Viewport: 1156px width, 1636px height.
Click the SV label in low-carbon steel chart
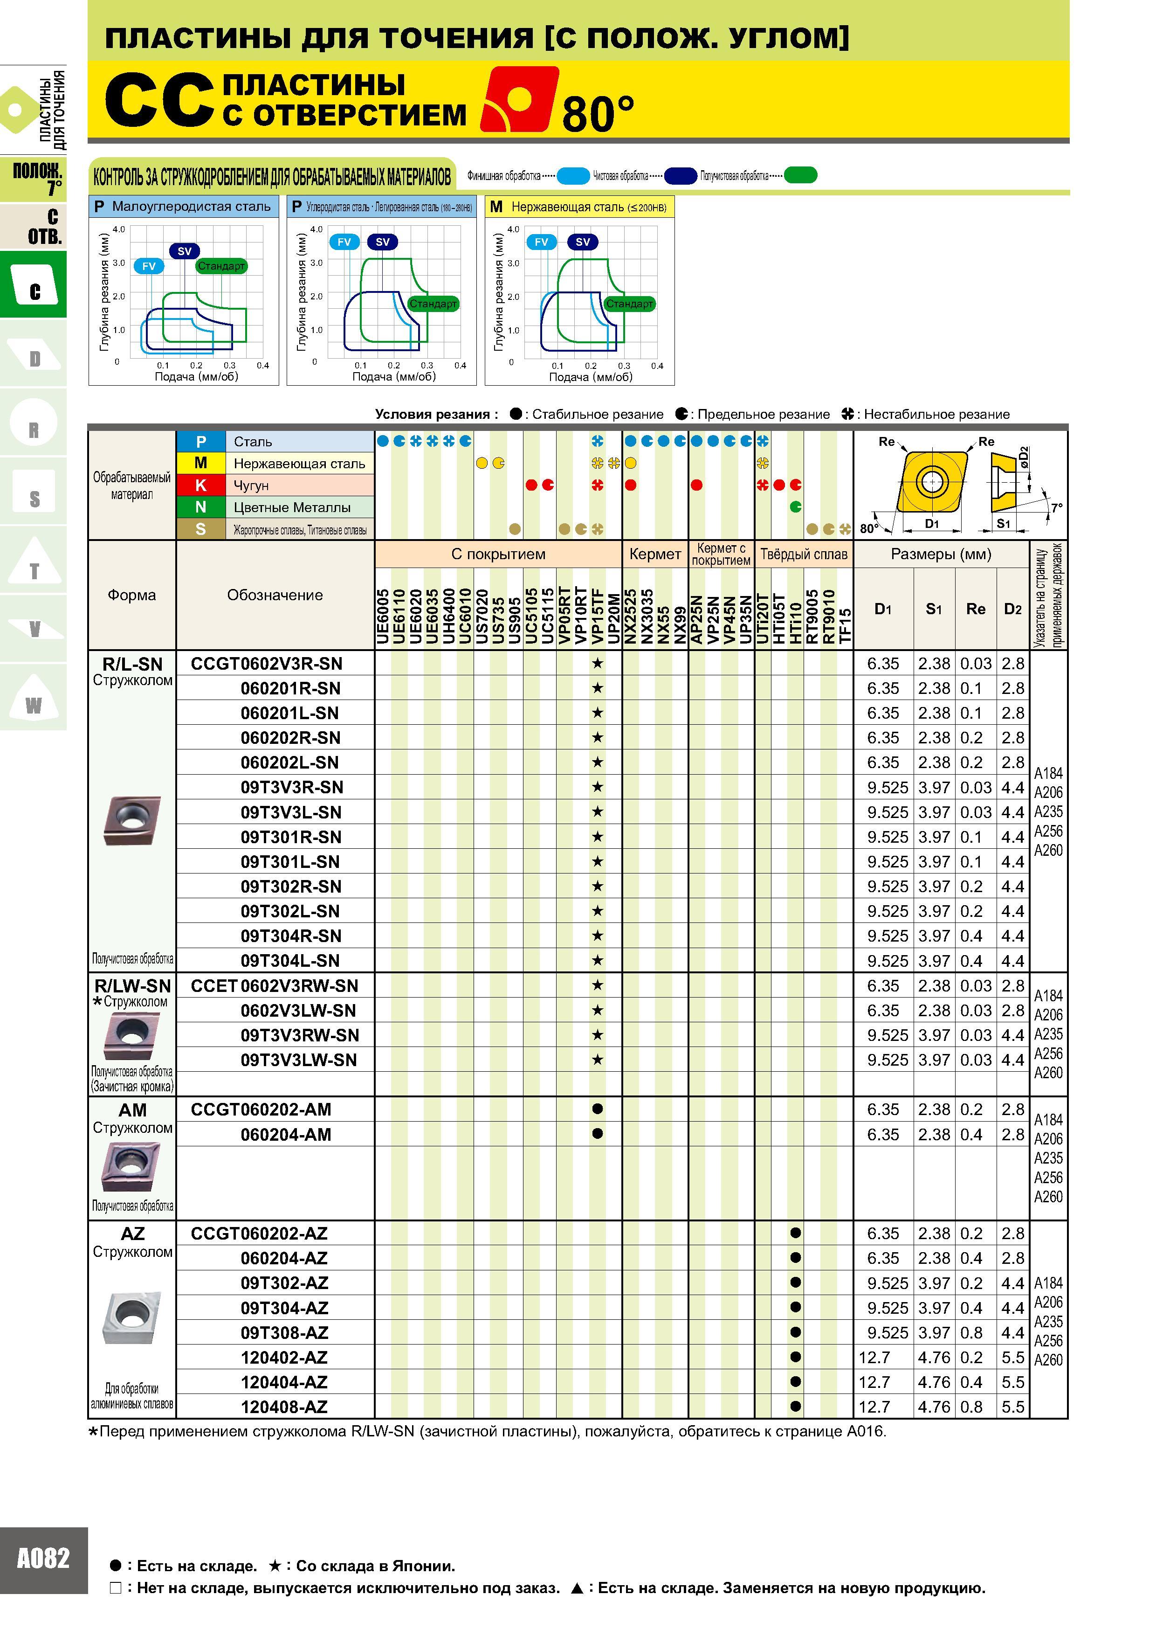coord(185,251)
